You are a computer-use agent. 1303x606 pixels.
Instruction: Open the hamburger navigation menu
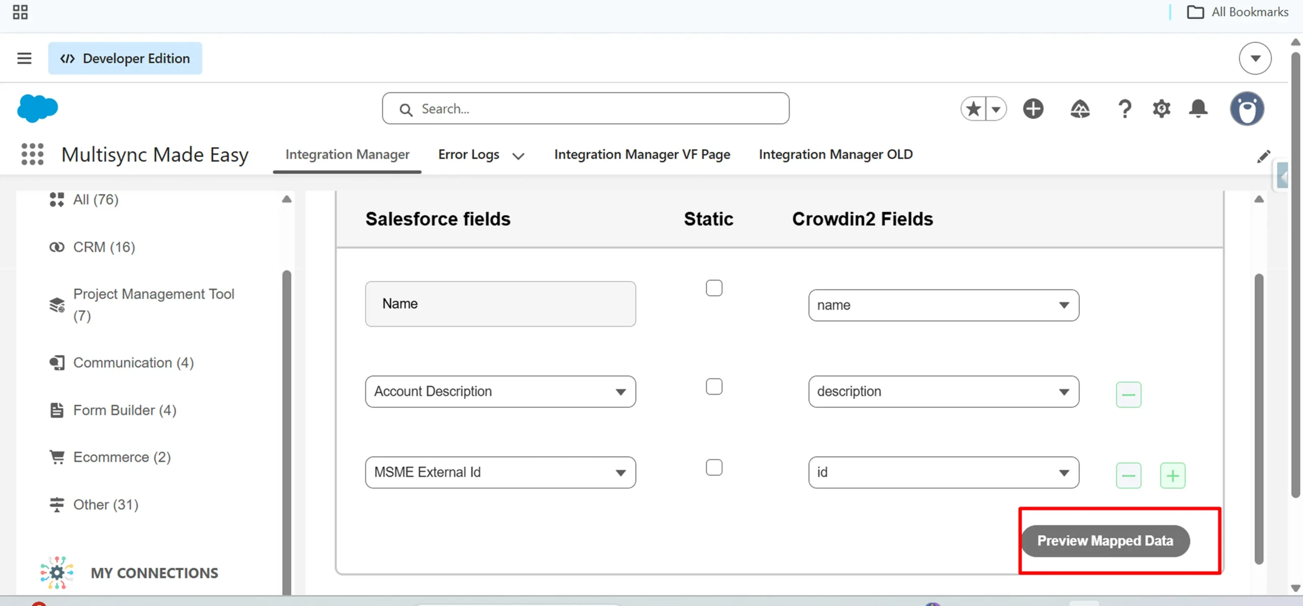pos(24,58)
